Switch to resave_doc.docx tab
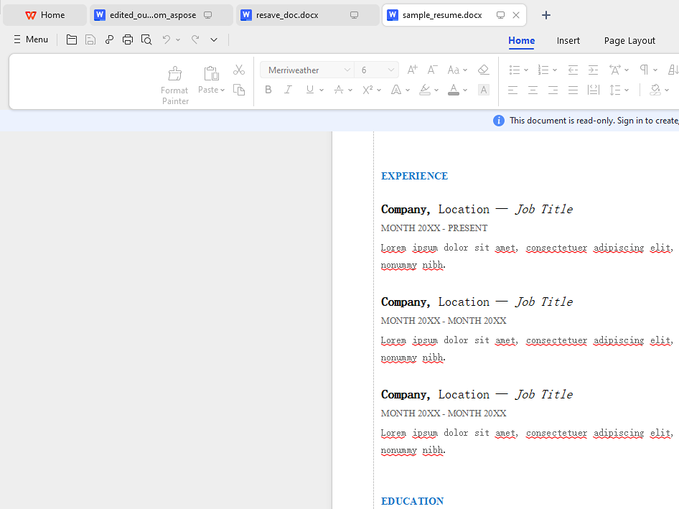 [307, 15]
